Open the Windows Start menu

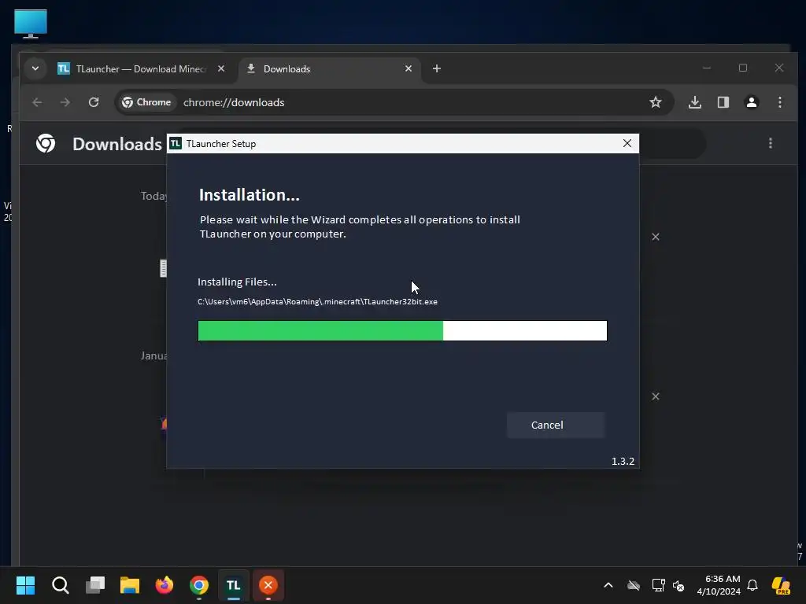[x=25, y=585]
